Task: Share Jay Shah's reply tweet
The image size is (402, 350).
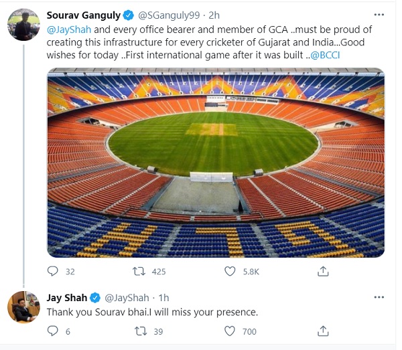Action: (x=322, y=331)
